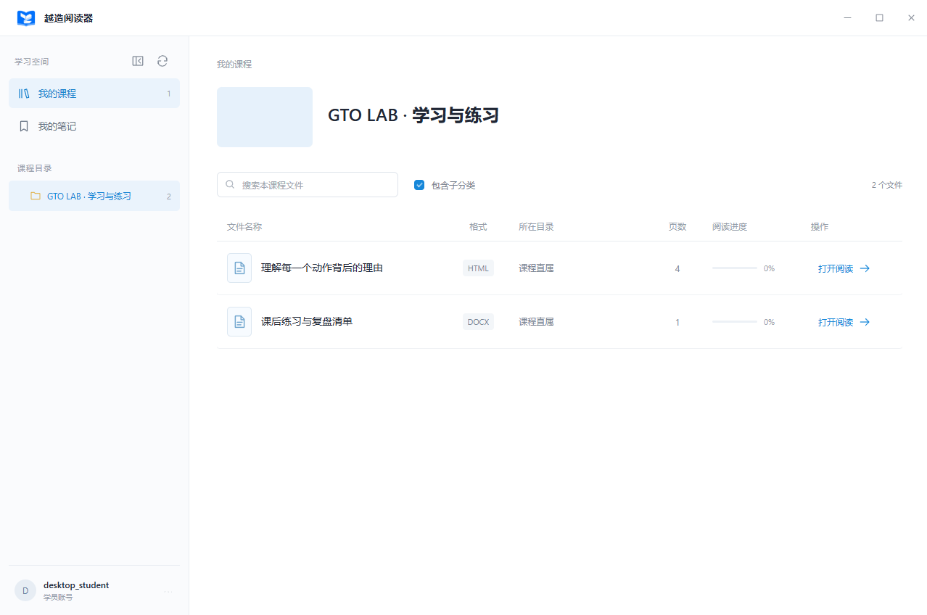Open GTO LAB · 学习与练习 course directory
927x615 pixels.
pyautogui.click(x=94, y=196)
